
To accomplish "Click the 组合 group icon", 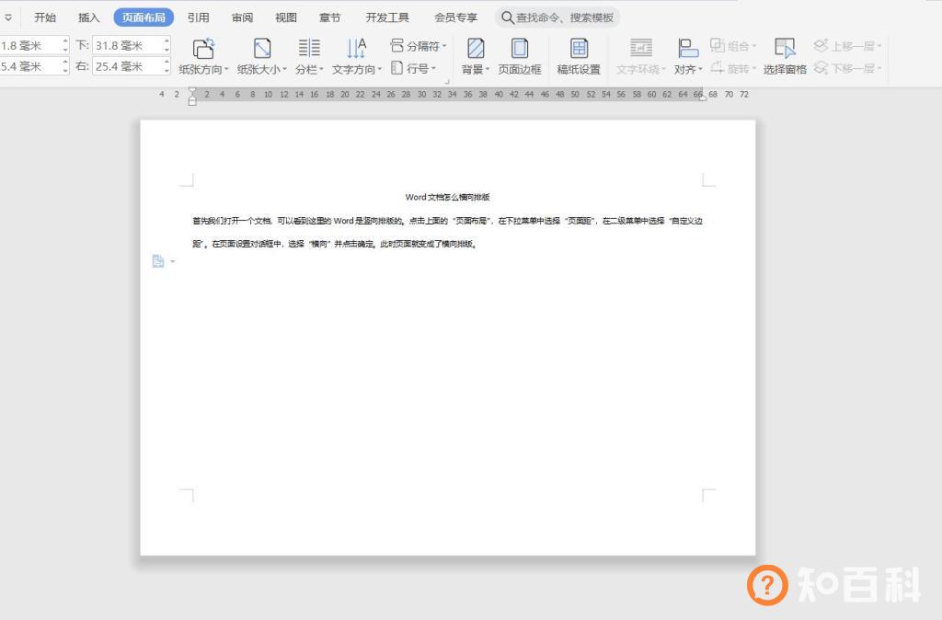I will coord(718,45).
